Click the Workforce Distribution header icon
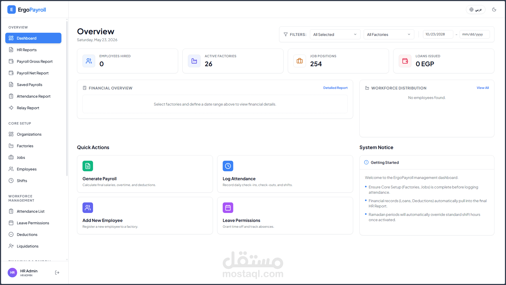This screenshot has width=506, height=285. 367,88
